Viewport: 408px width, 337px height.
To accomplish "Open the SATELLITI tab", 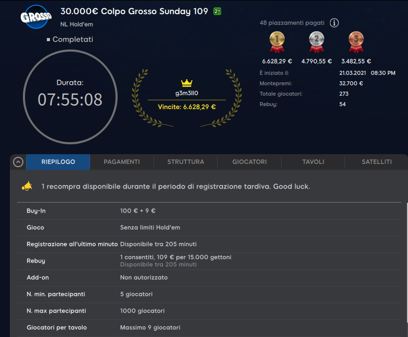I will [x=377, y=161].
